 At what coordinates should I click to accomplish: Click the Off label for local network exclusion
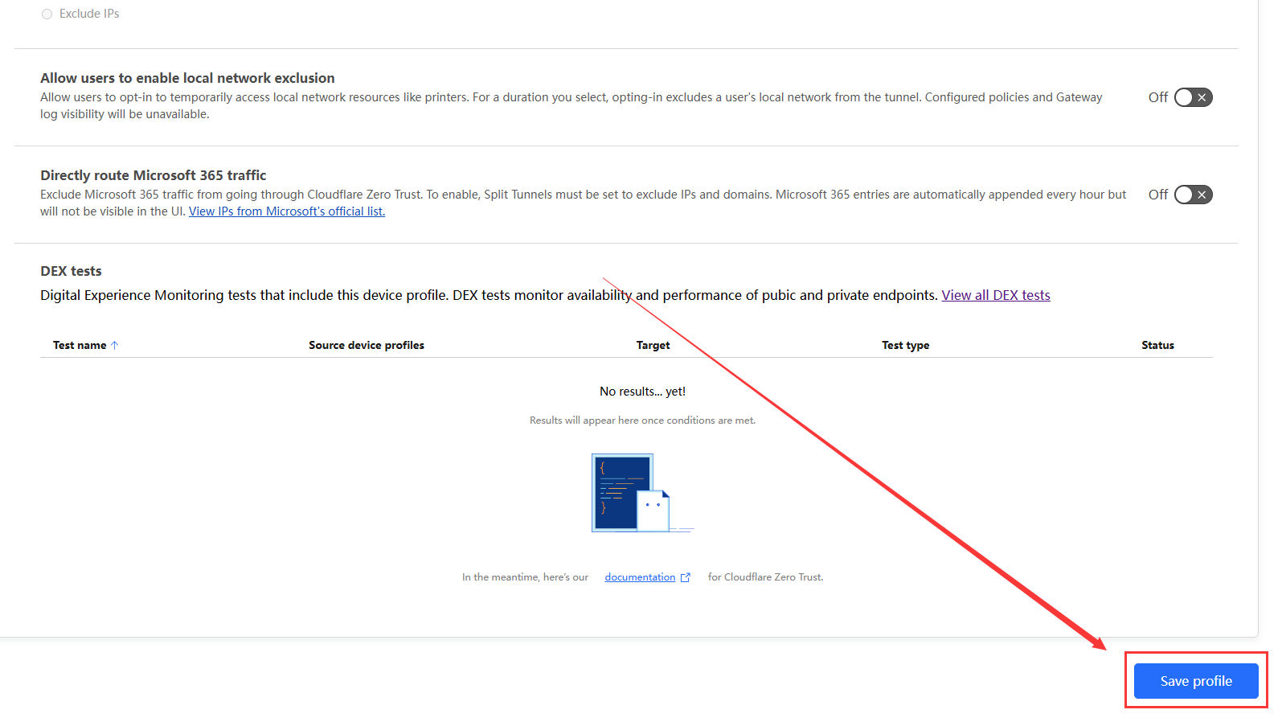click(1157, 97)
